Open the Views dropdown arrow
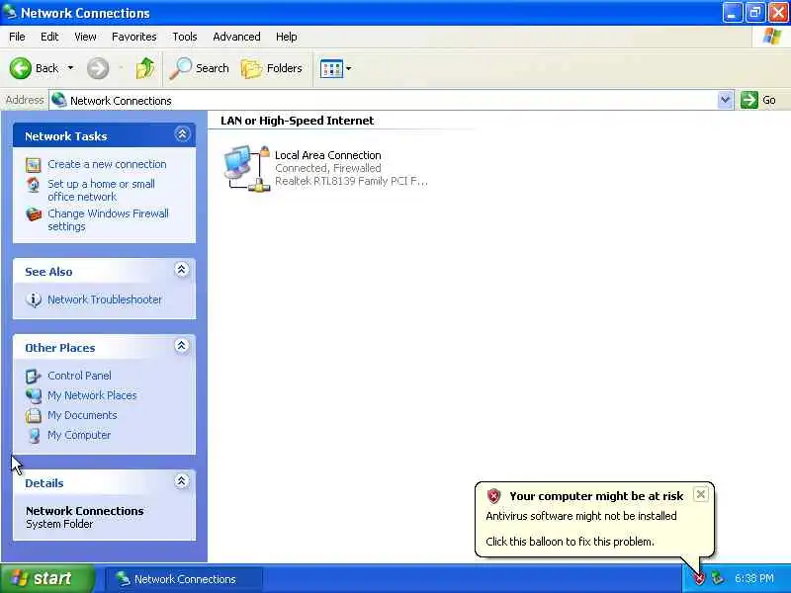The height and width of the screenshot is (593, 791). (x=349, y=68)
